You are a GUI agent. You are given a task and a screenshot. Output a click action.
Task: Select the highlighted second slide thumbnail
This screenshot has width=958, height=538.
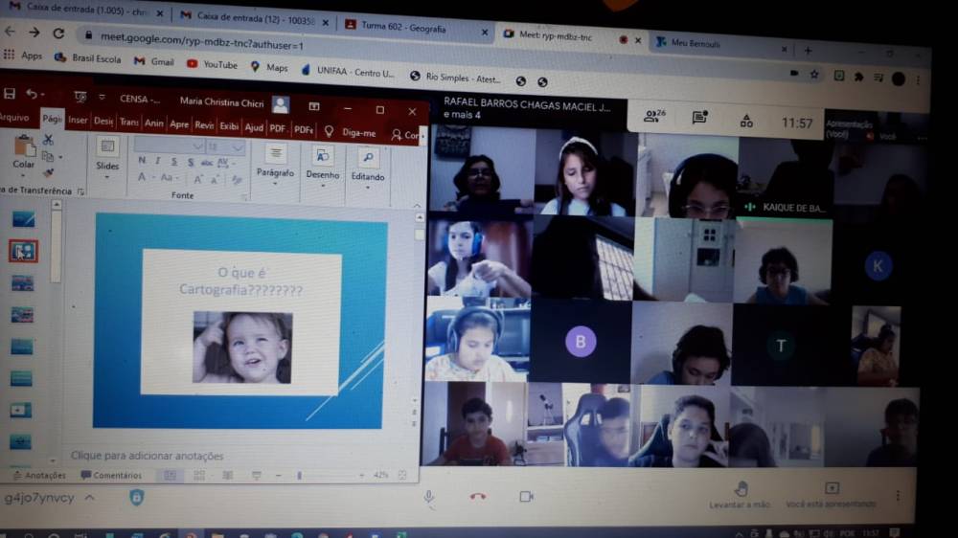click(23, 251)
